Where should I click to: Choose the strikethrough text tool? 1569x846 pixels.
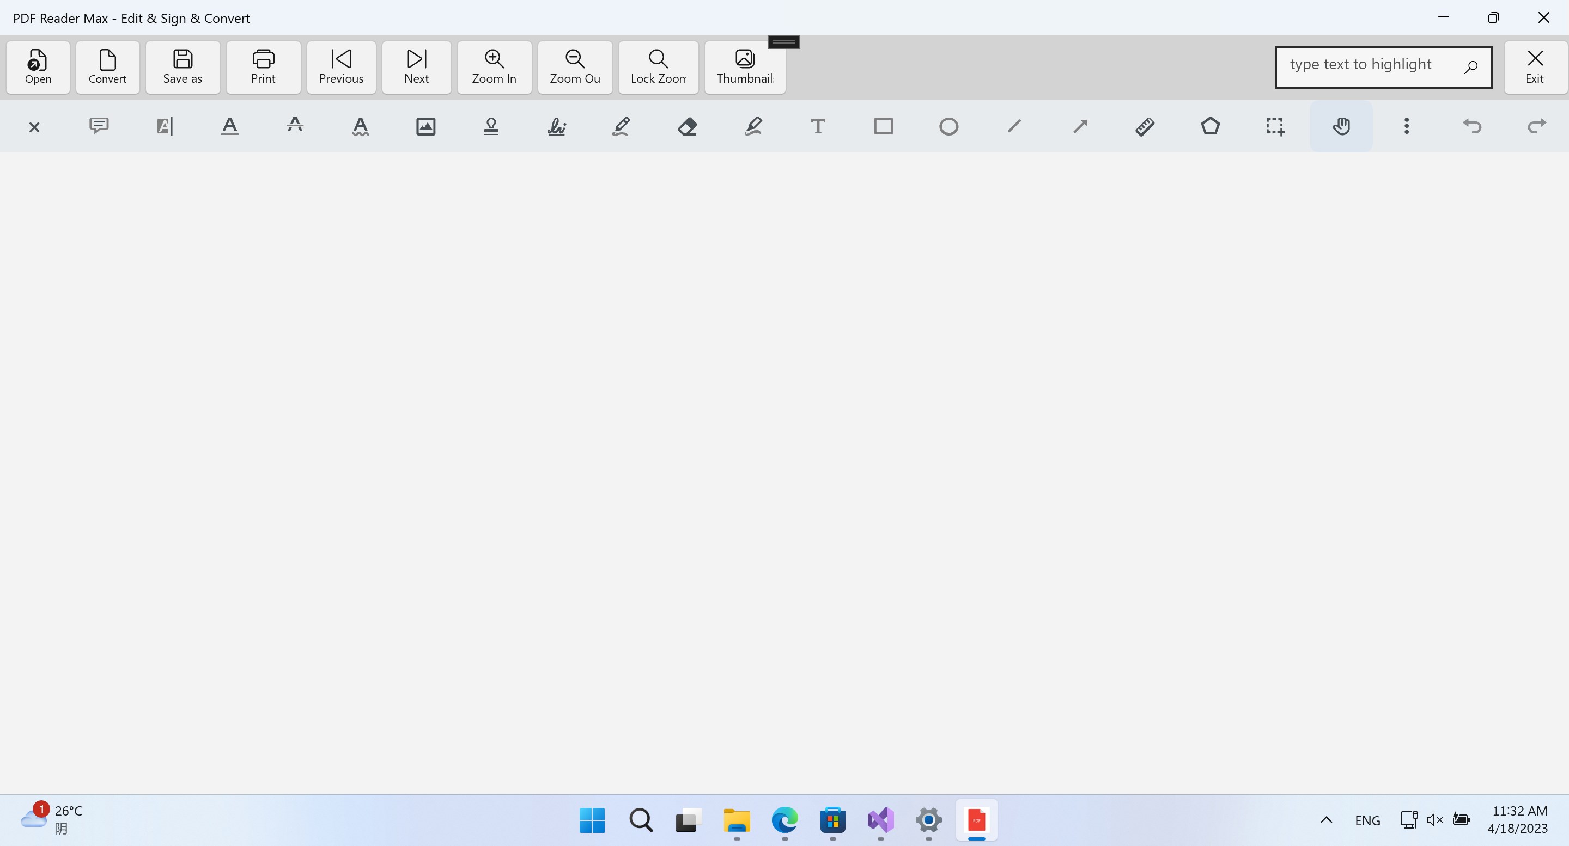tap(295, 126)
